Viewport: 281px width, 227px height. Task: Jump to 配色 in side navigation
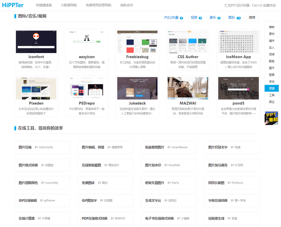click(x=272, y=61)
